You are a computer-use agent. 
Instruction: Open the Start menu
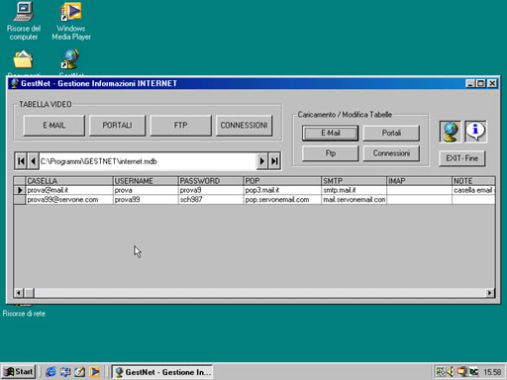19,372
